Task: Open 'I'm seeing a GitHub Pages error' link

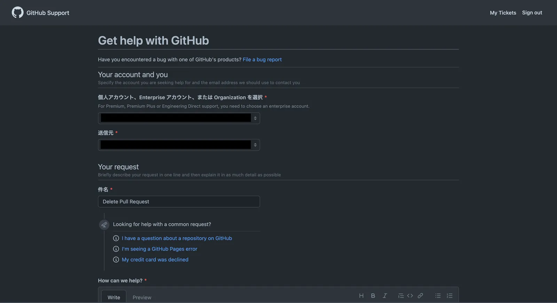Action: 159,249
